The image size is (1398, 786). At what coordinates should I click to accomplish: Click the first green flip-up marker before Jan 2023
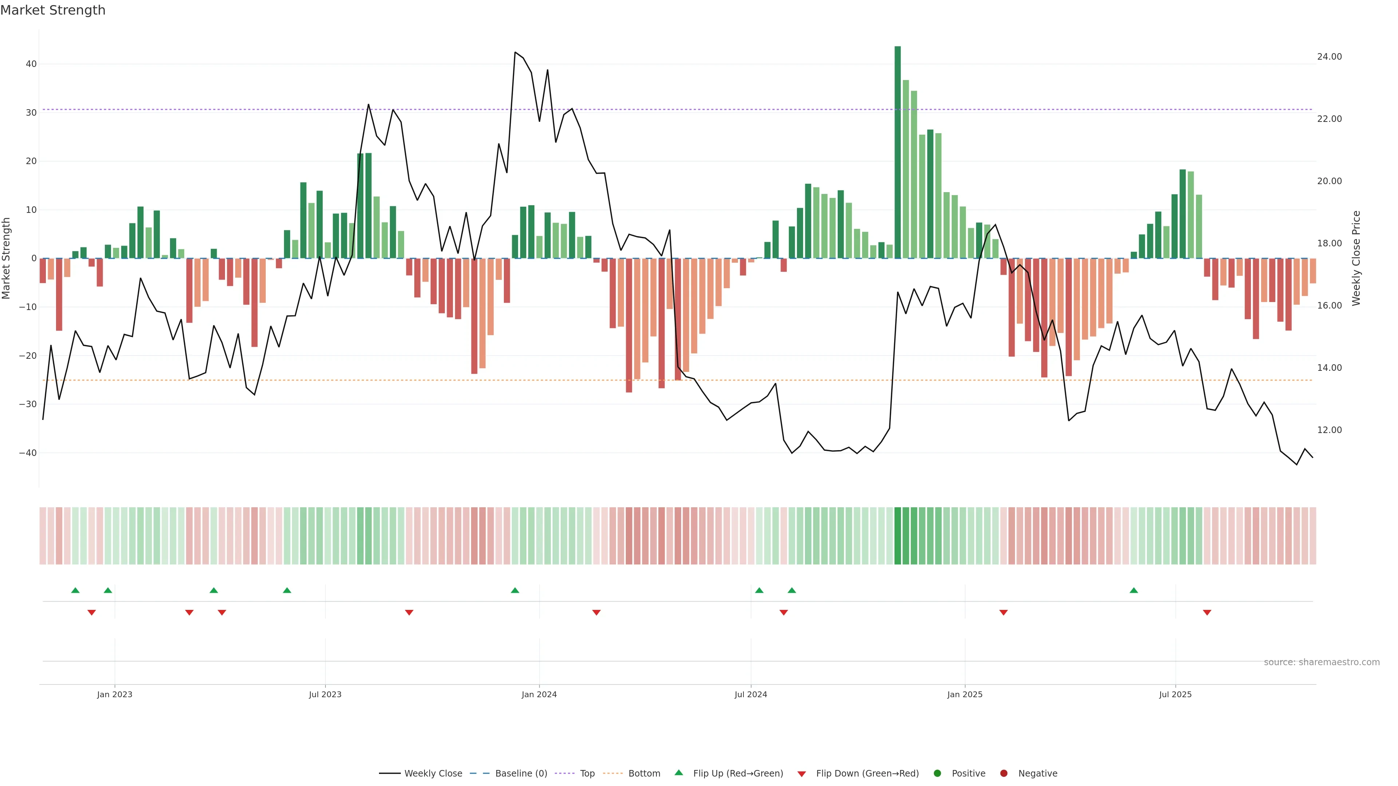(x=75, y=590)
